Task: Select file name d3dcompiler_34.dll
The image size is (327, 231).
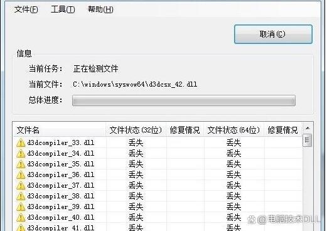Action: [61, 153]
